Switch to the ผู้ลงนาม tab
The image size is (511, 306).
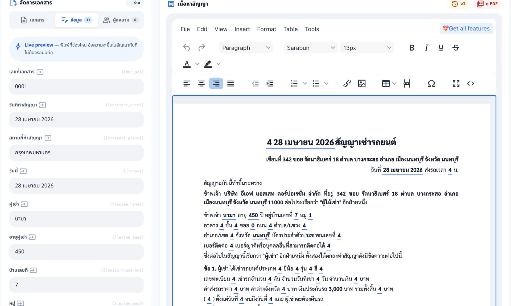[x=121, y=20]
